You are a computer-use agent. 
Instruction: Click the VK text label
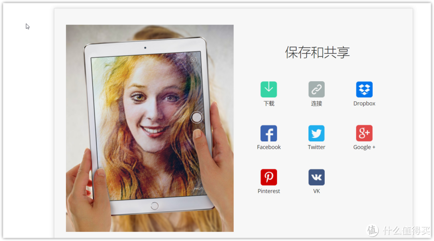coord(316,191)
